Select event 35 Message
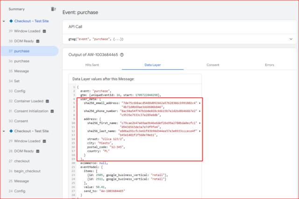This screenshot has width=299, height=199. click(19, 71)
